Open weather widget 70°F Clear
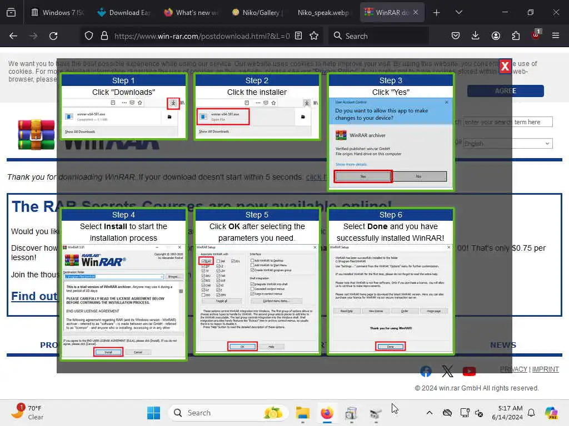The width and height of the screenshot is (569, 426). 28,413
